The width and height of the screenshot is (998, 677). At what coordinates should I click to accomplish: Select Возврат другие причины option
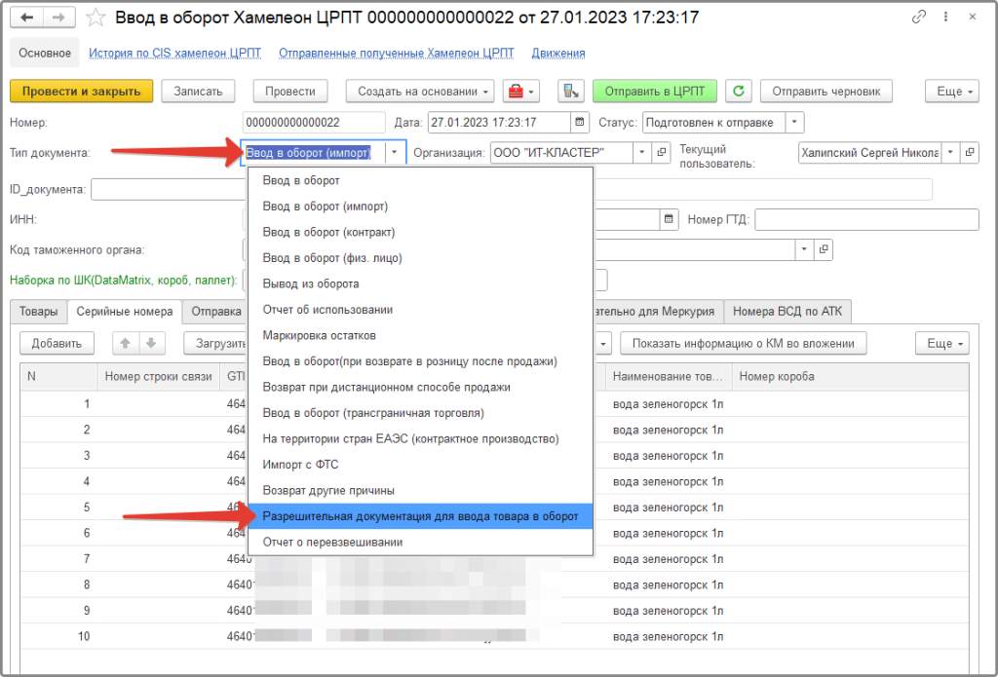[x=420, y=491]
